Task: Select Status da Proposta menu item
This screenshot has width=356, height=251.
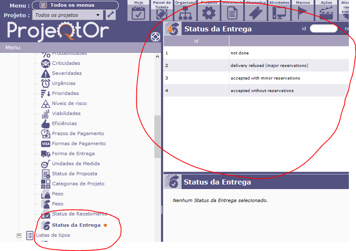Action: coord(75,174)
